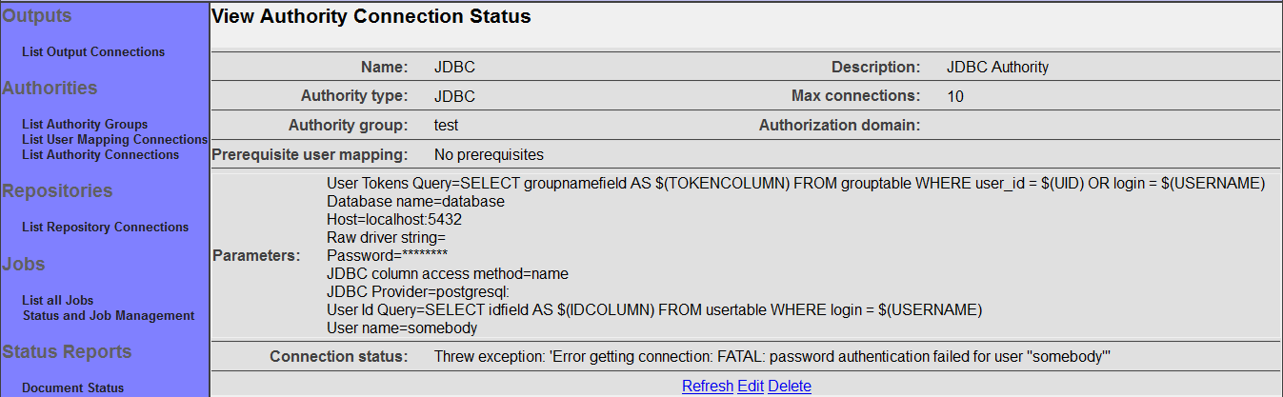Open List Repository Connections
Image resolution: width=1283 pixels, height=397 pixels.
(x=105, y=228)
